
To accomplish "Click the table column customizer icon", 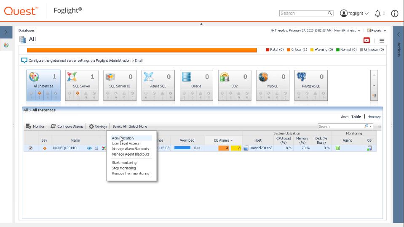I will [379, 126].
